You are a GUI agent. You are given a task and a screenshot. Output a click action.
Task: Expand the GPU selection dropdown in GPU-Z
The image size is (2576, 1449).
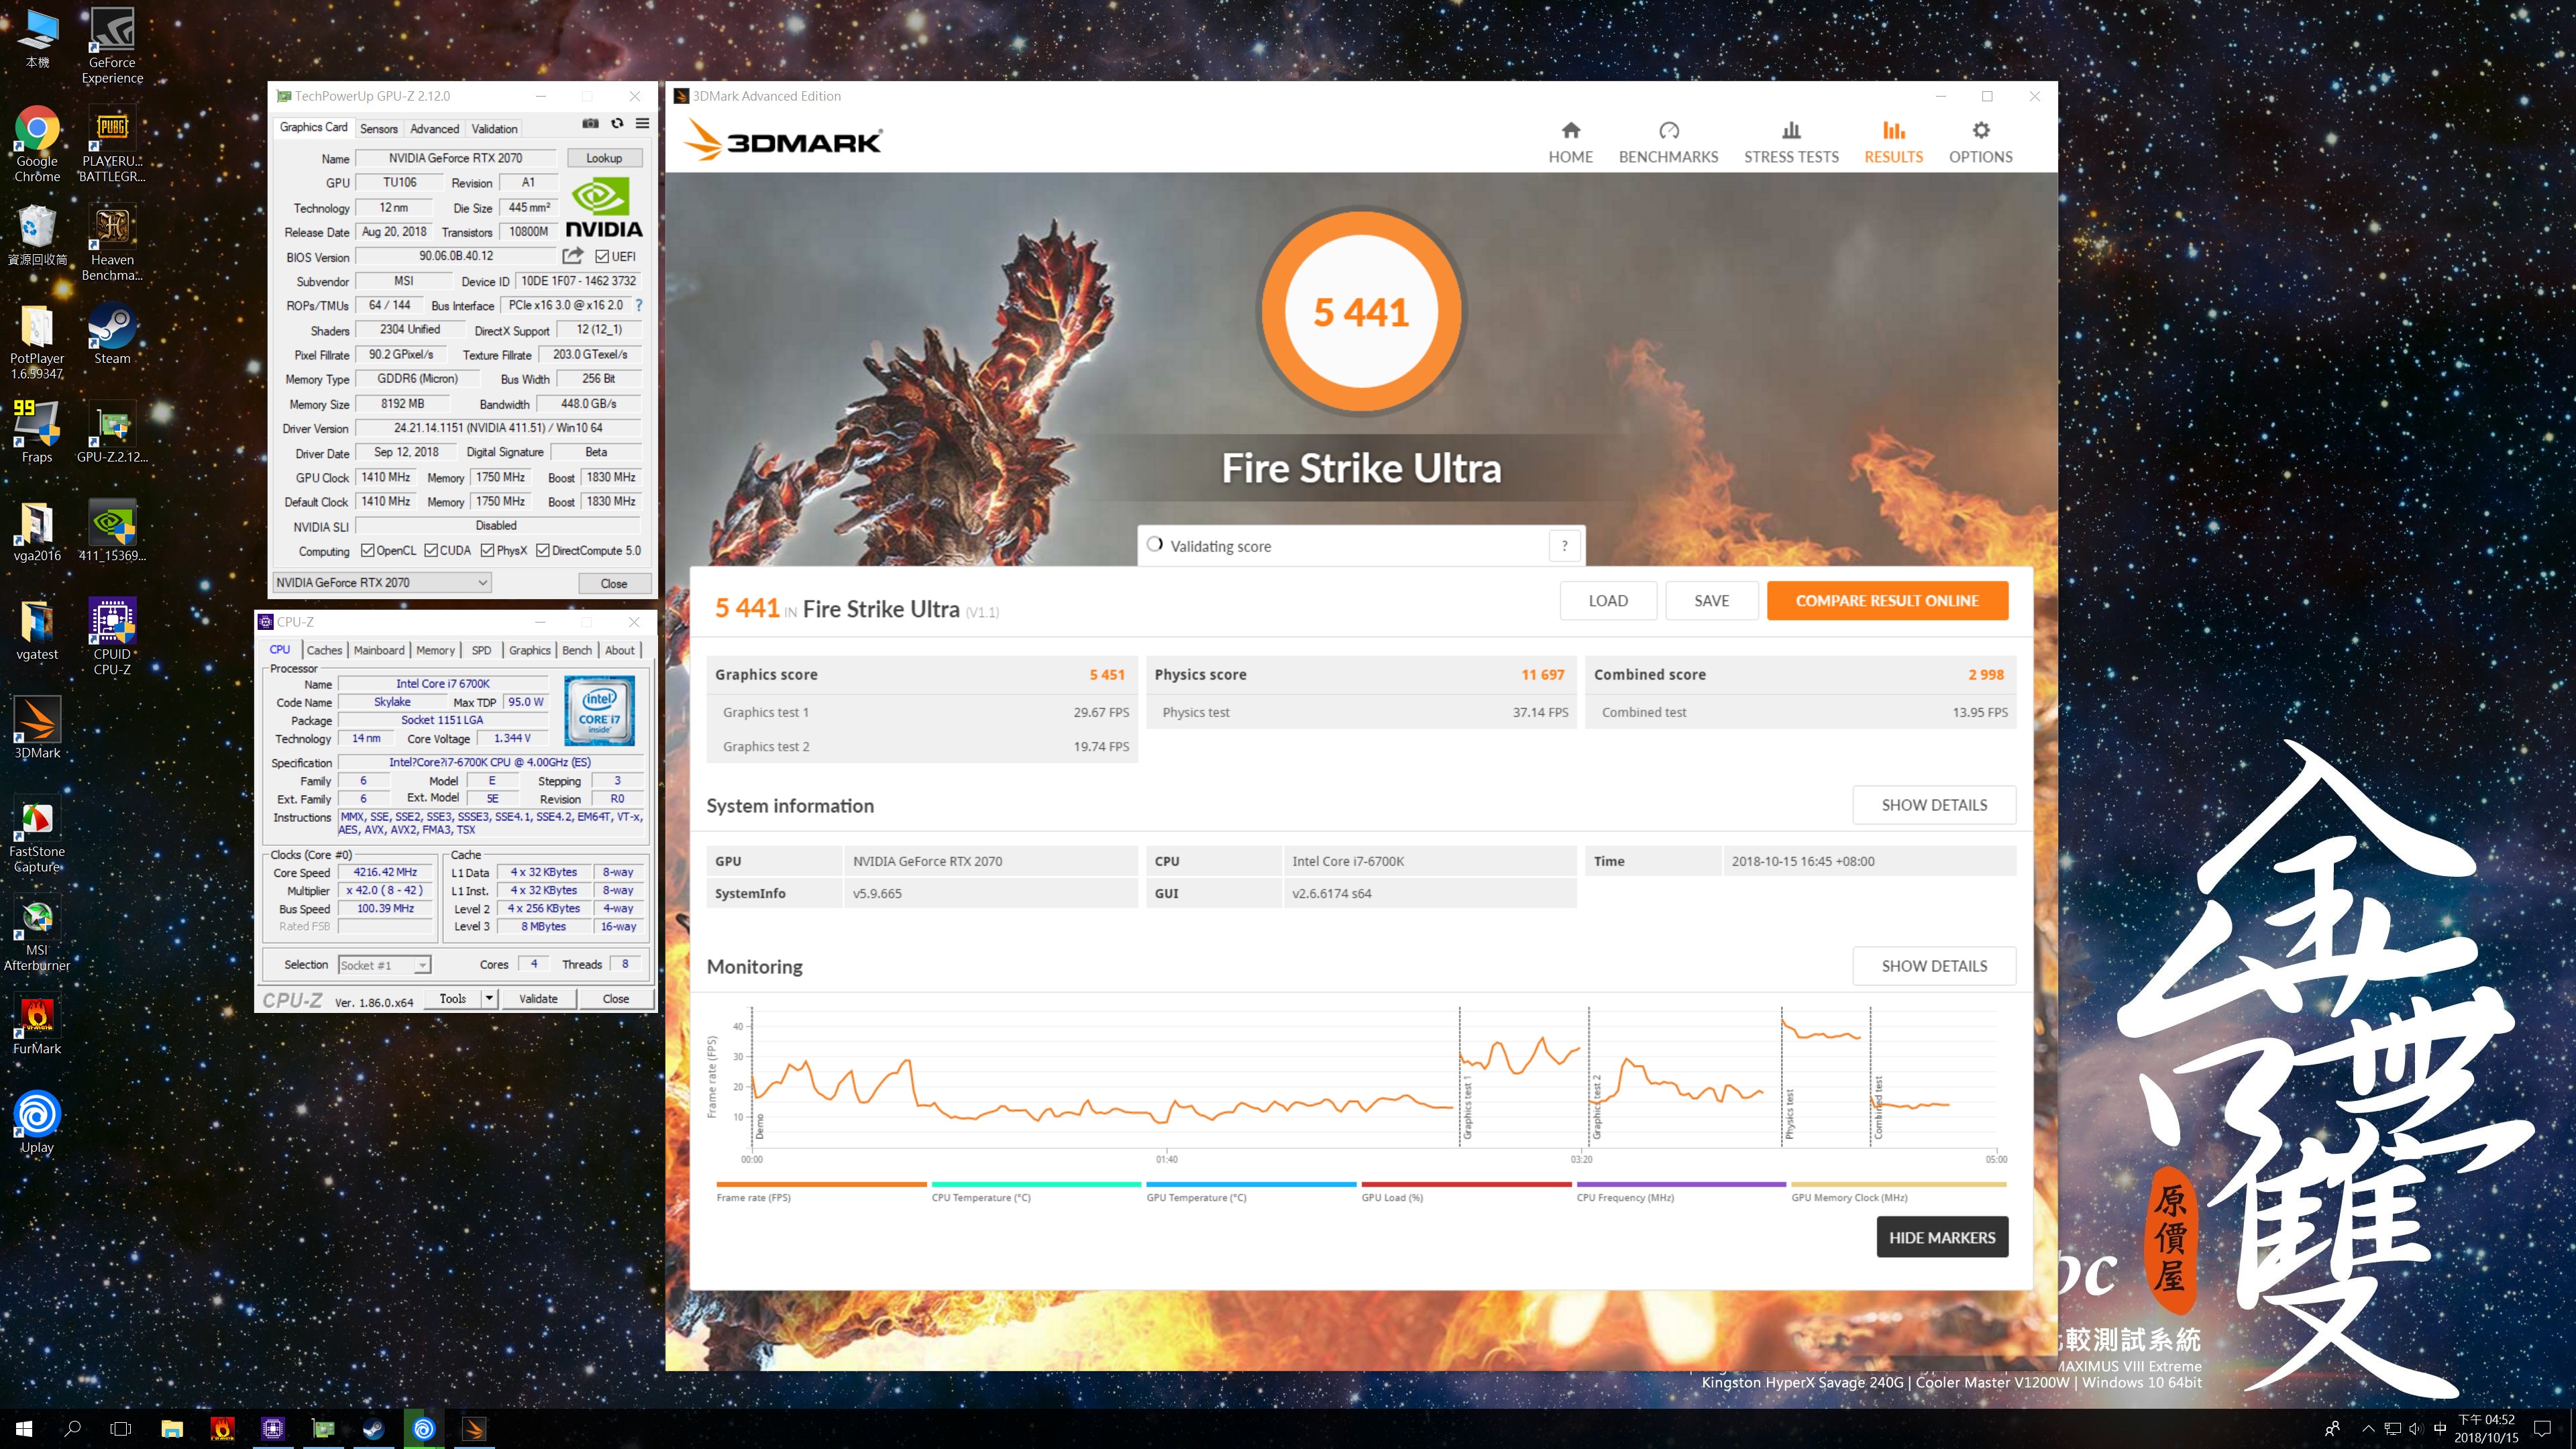[382, 582]
